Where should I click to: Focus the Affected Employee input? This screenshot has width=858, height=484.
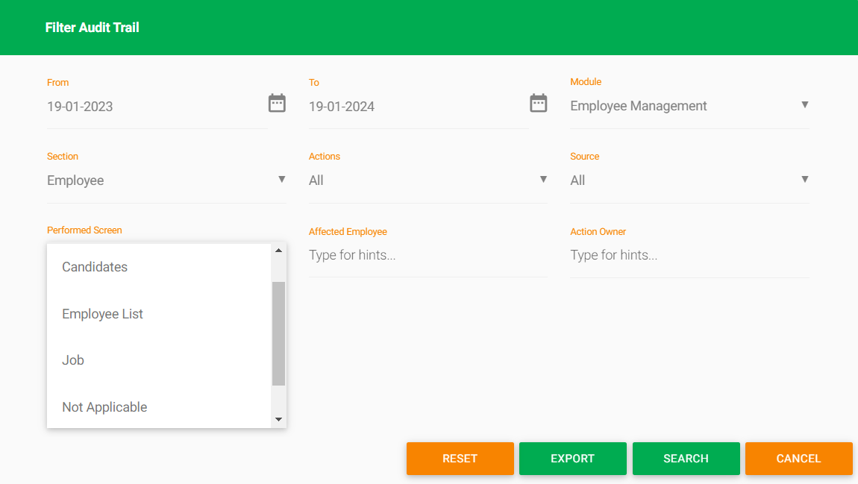tap(428, 255)
